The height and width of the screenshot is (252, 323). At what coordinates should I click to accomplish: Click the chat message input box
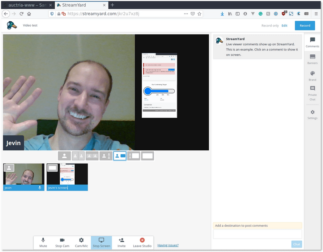click(257, 234)
